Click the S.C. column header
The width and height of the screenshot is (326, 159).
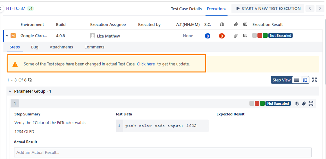coord(208,25)
